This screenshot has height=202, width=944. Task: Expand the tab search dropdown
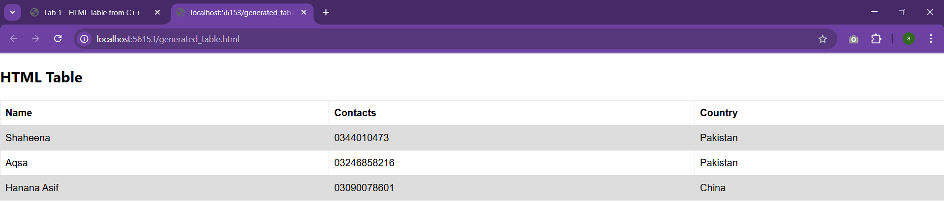[12, 12]
